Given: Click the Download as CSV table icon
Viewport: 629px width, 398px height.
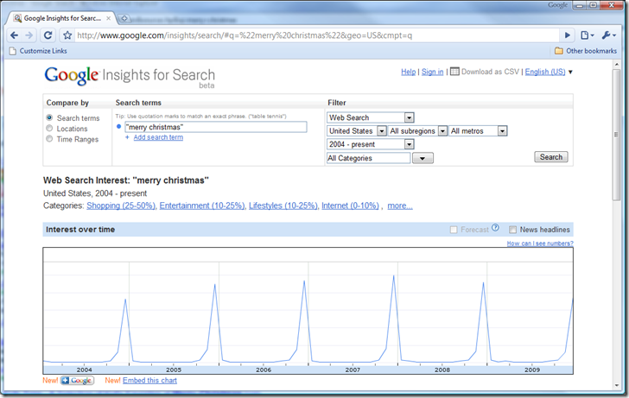Looking at the screenshot, I should (x=454, y=72).
